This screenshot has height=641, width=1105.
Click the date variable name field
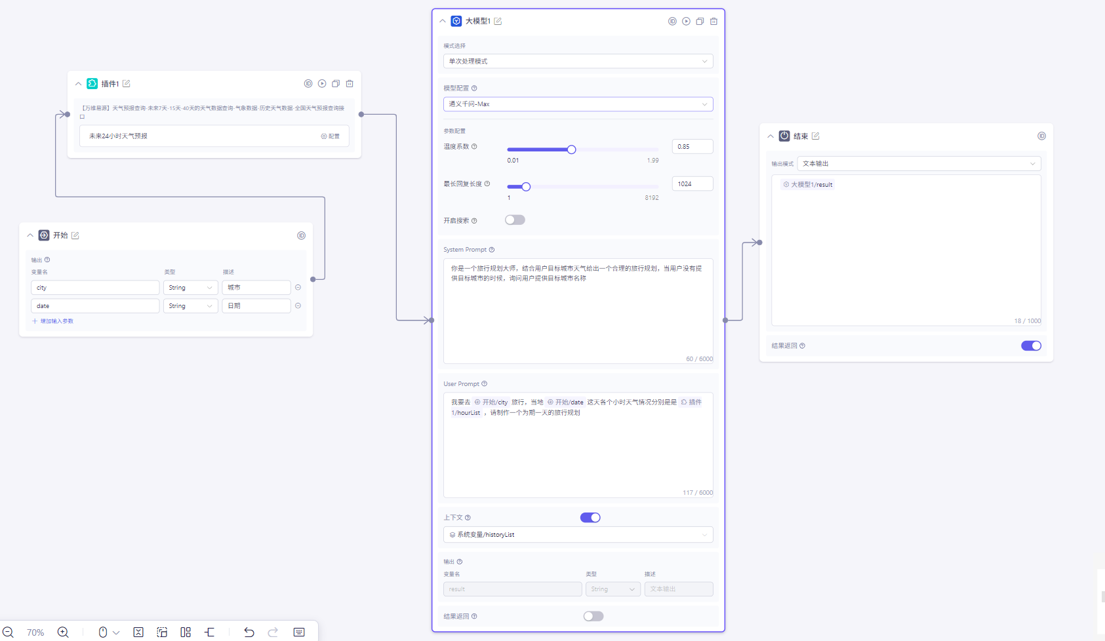[x=95, y=306]
